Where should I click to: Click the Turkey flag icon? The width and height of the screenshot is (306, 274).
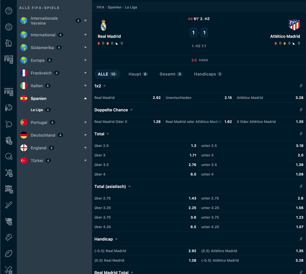tap(24, 161)
